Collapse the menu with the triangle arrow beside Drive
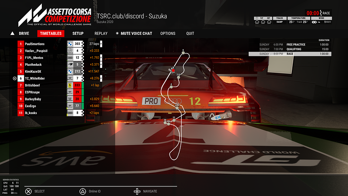This screenshot has width=348, height=196. pos(13,34)
